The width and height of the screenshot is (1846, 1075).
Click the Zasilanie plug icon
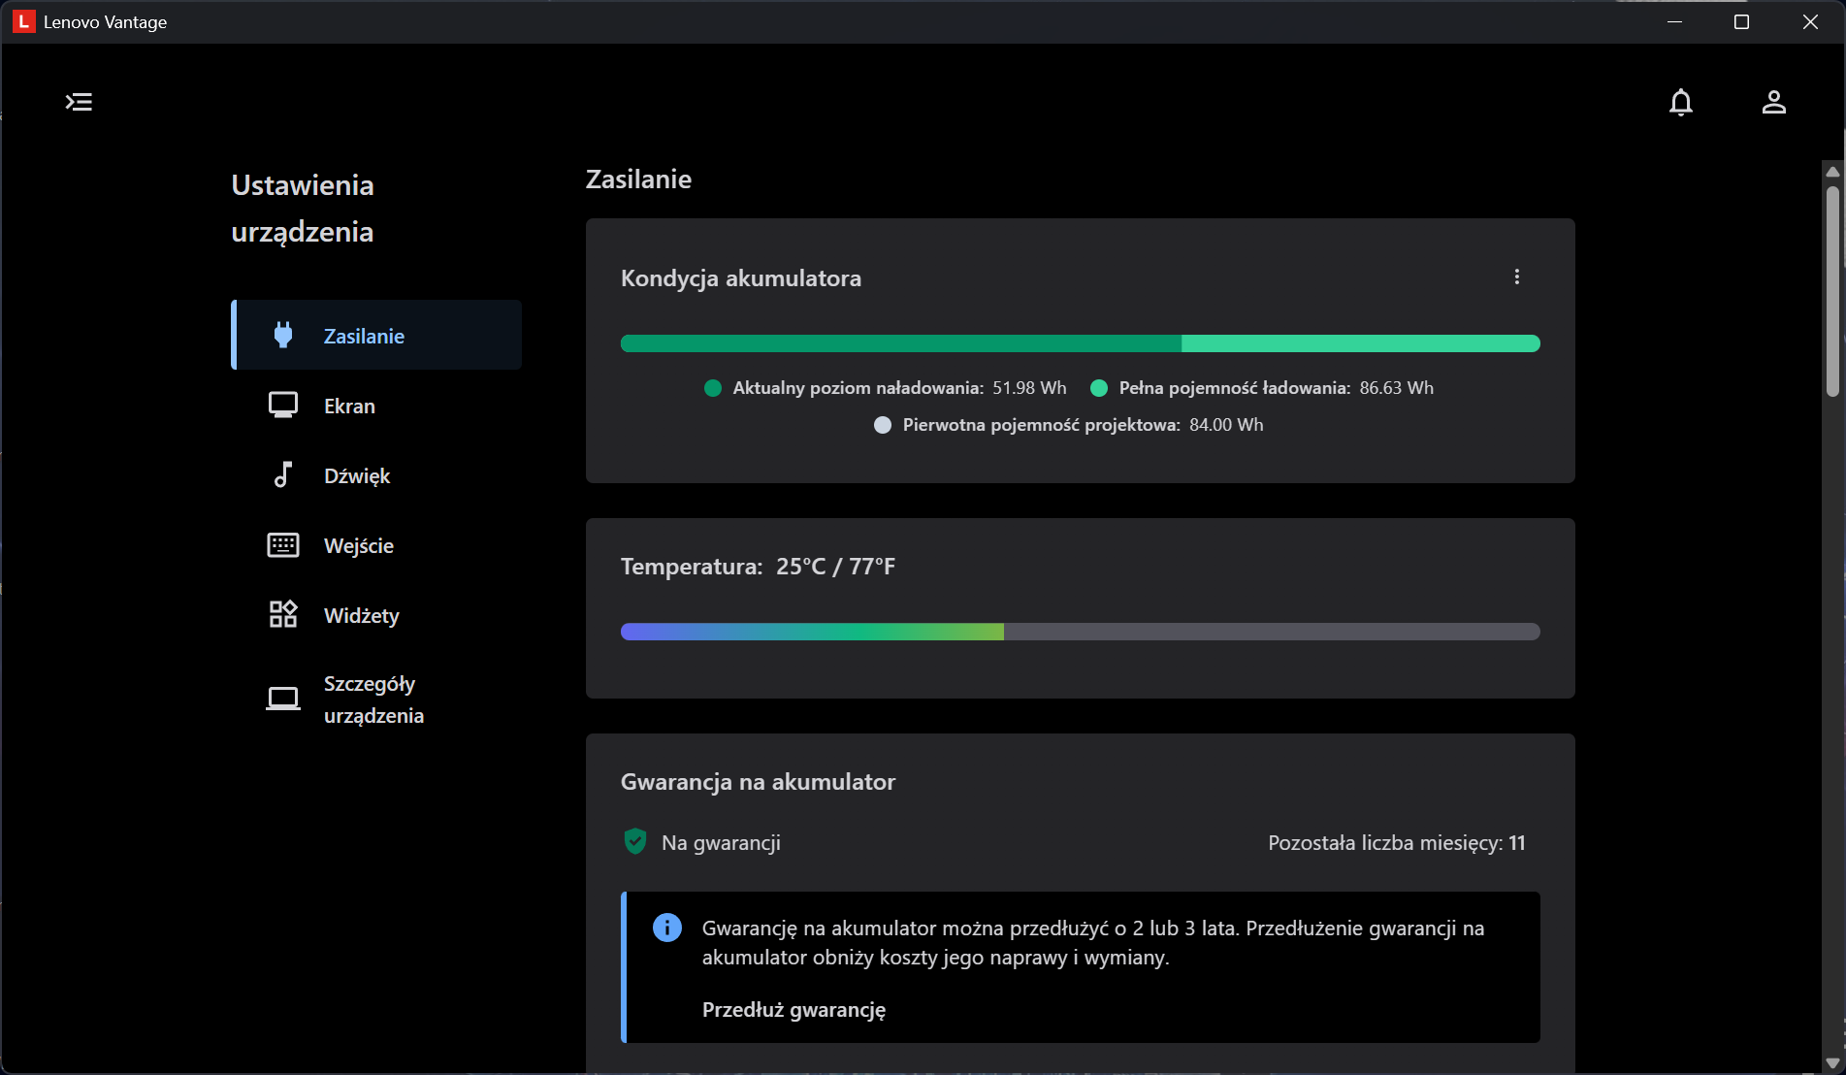[x=282, y=336]
